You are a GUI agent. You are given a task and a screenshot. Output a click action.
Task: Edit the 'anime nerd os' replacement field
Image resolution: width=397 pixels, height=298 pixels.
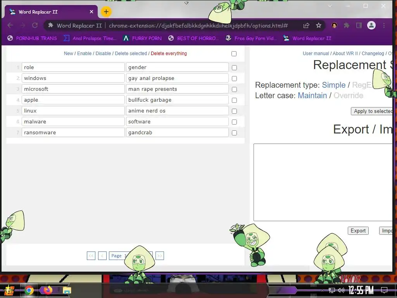pyautogui.click(x=177, y=111)
